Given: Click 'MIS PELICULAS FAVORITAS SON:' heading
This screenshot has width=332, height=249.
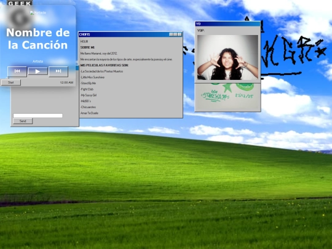Looking at the screenshot, I should coord(105,65).
